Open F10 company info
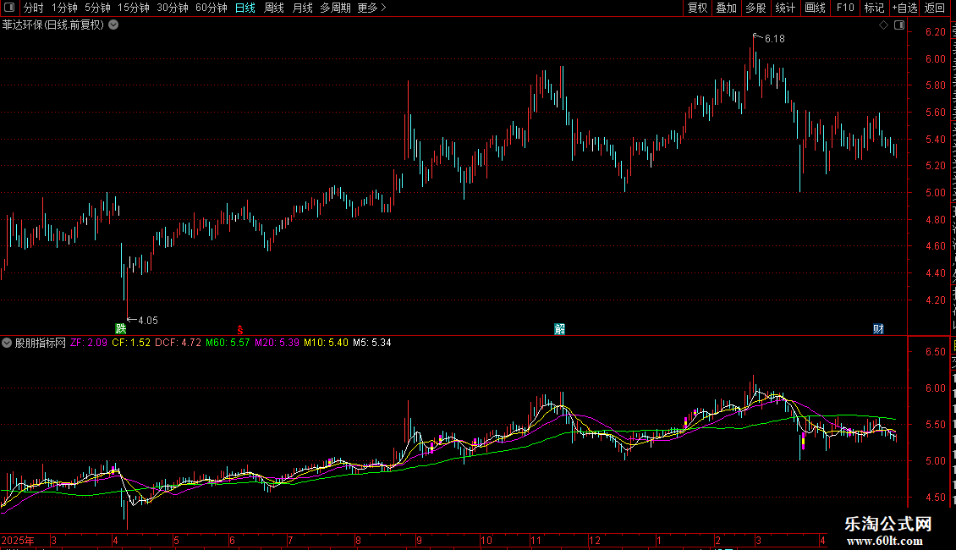Viewport: 956px width, 550px height. [x=845, y=8]
